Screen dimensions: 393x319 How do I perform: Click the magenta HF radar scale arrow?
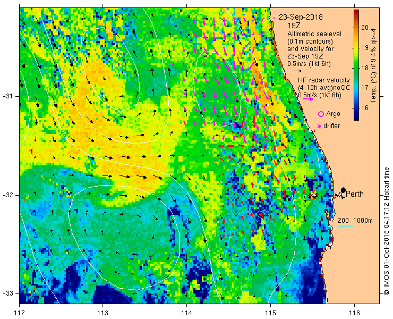308,99
